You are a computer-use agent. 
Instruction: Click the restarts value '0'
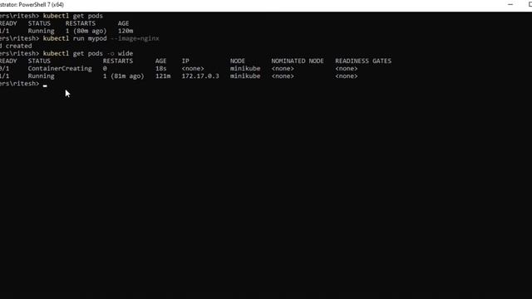[x=105, y=68]
